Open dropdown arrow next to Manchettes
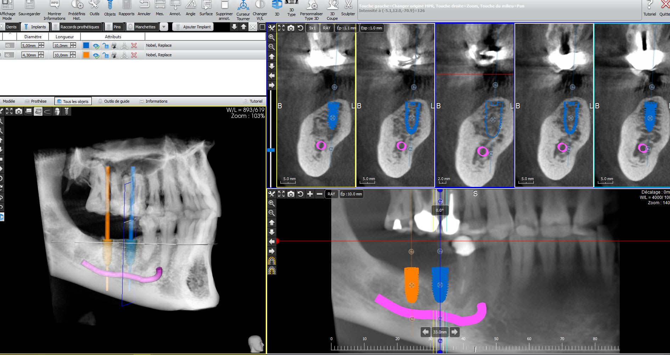Screen dimensions: 670x355 pyautogui.click(x=164, y=27)
